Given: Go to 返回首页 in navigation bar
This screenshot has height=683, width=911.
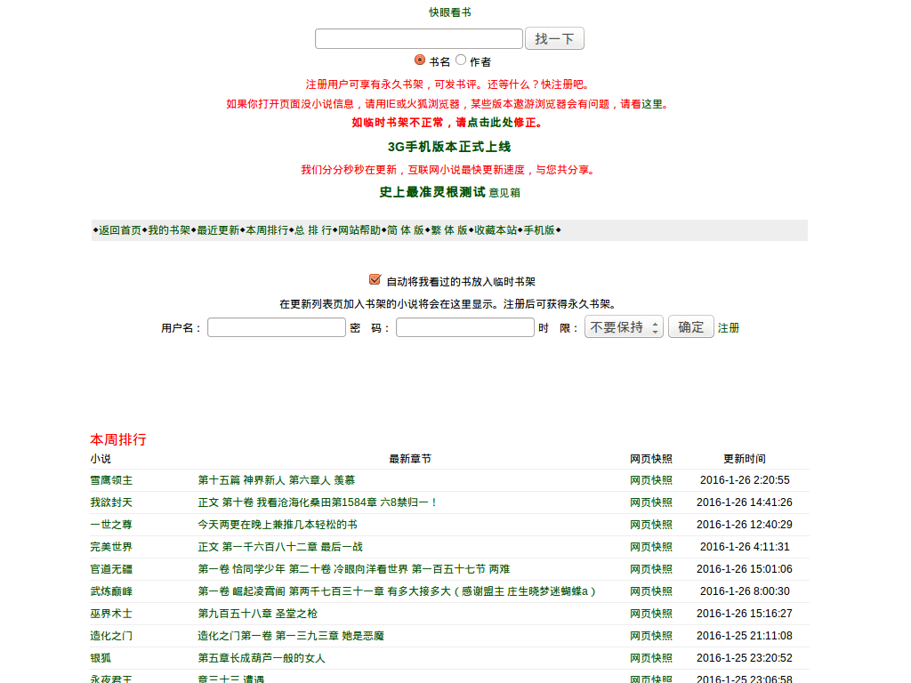Looking at the screenshot, I should [120, 230].
